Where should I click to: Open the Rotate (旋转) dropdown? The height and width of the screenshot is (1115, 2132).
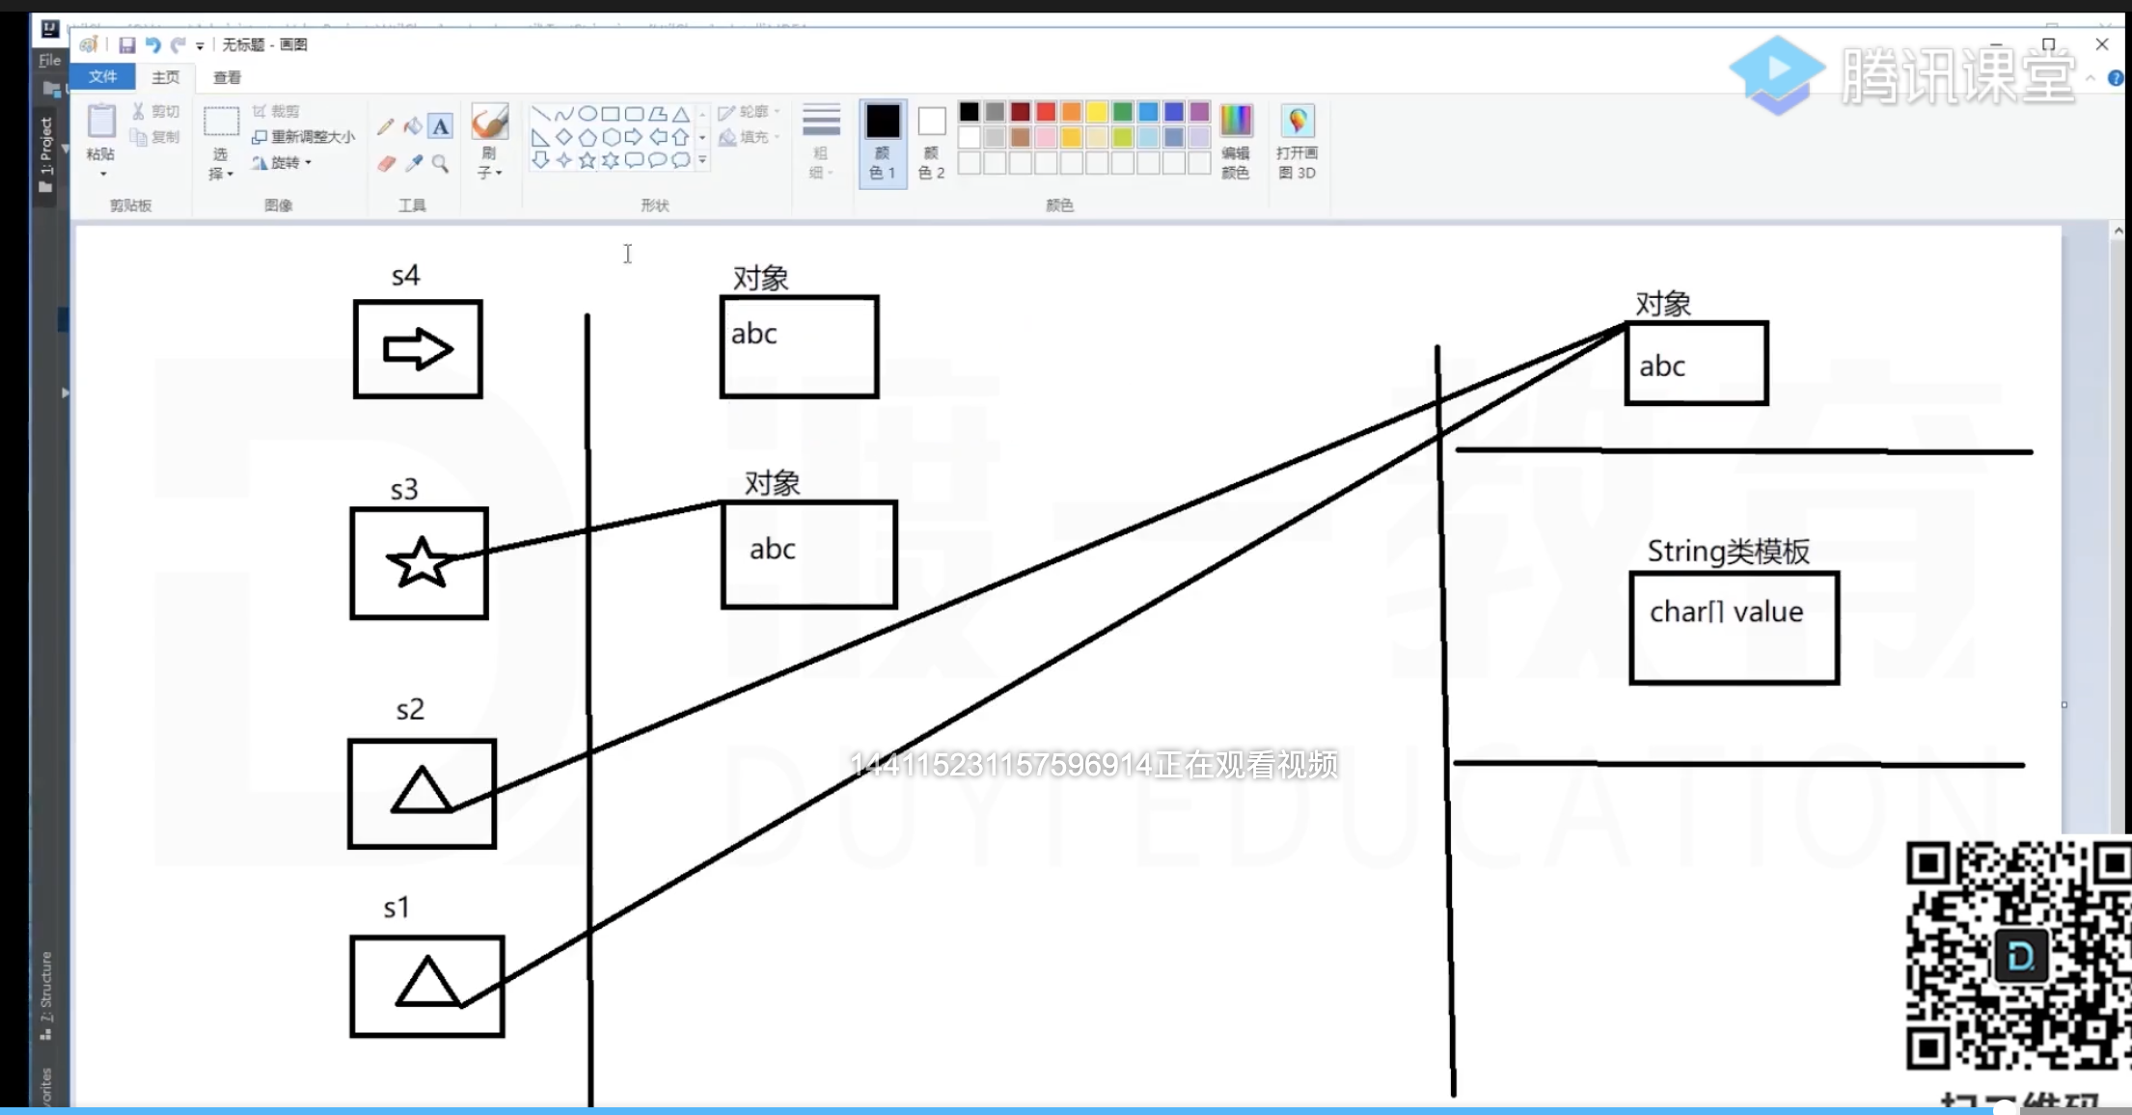pos(282,163)
